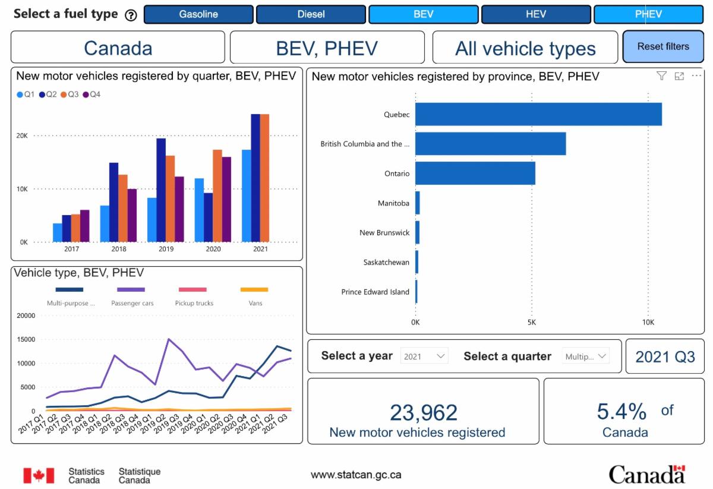Click the Ontario bar in province chart
Viewport: 713px width, 489px height.
(x=475, y=173)
